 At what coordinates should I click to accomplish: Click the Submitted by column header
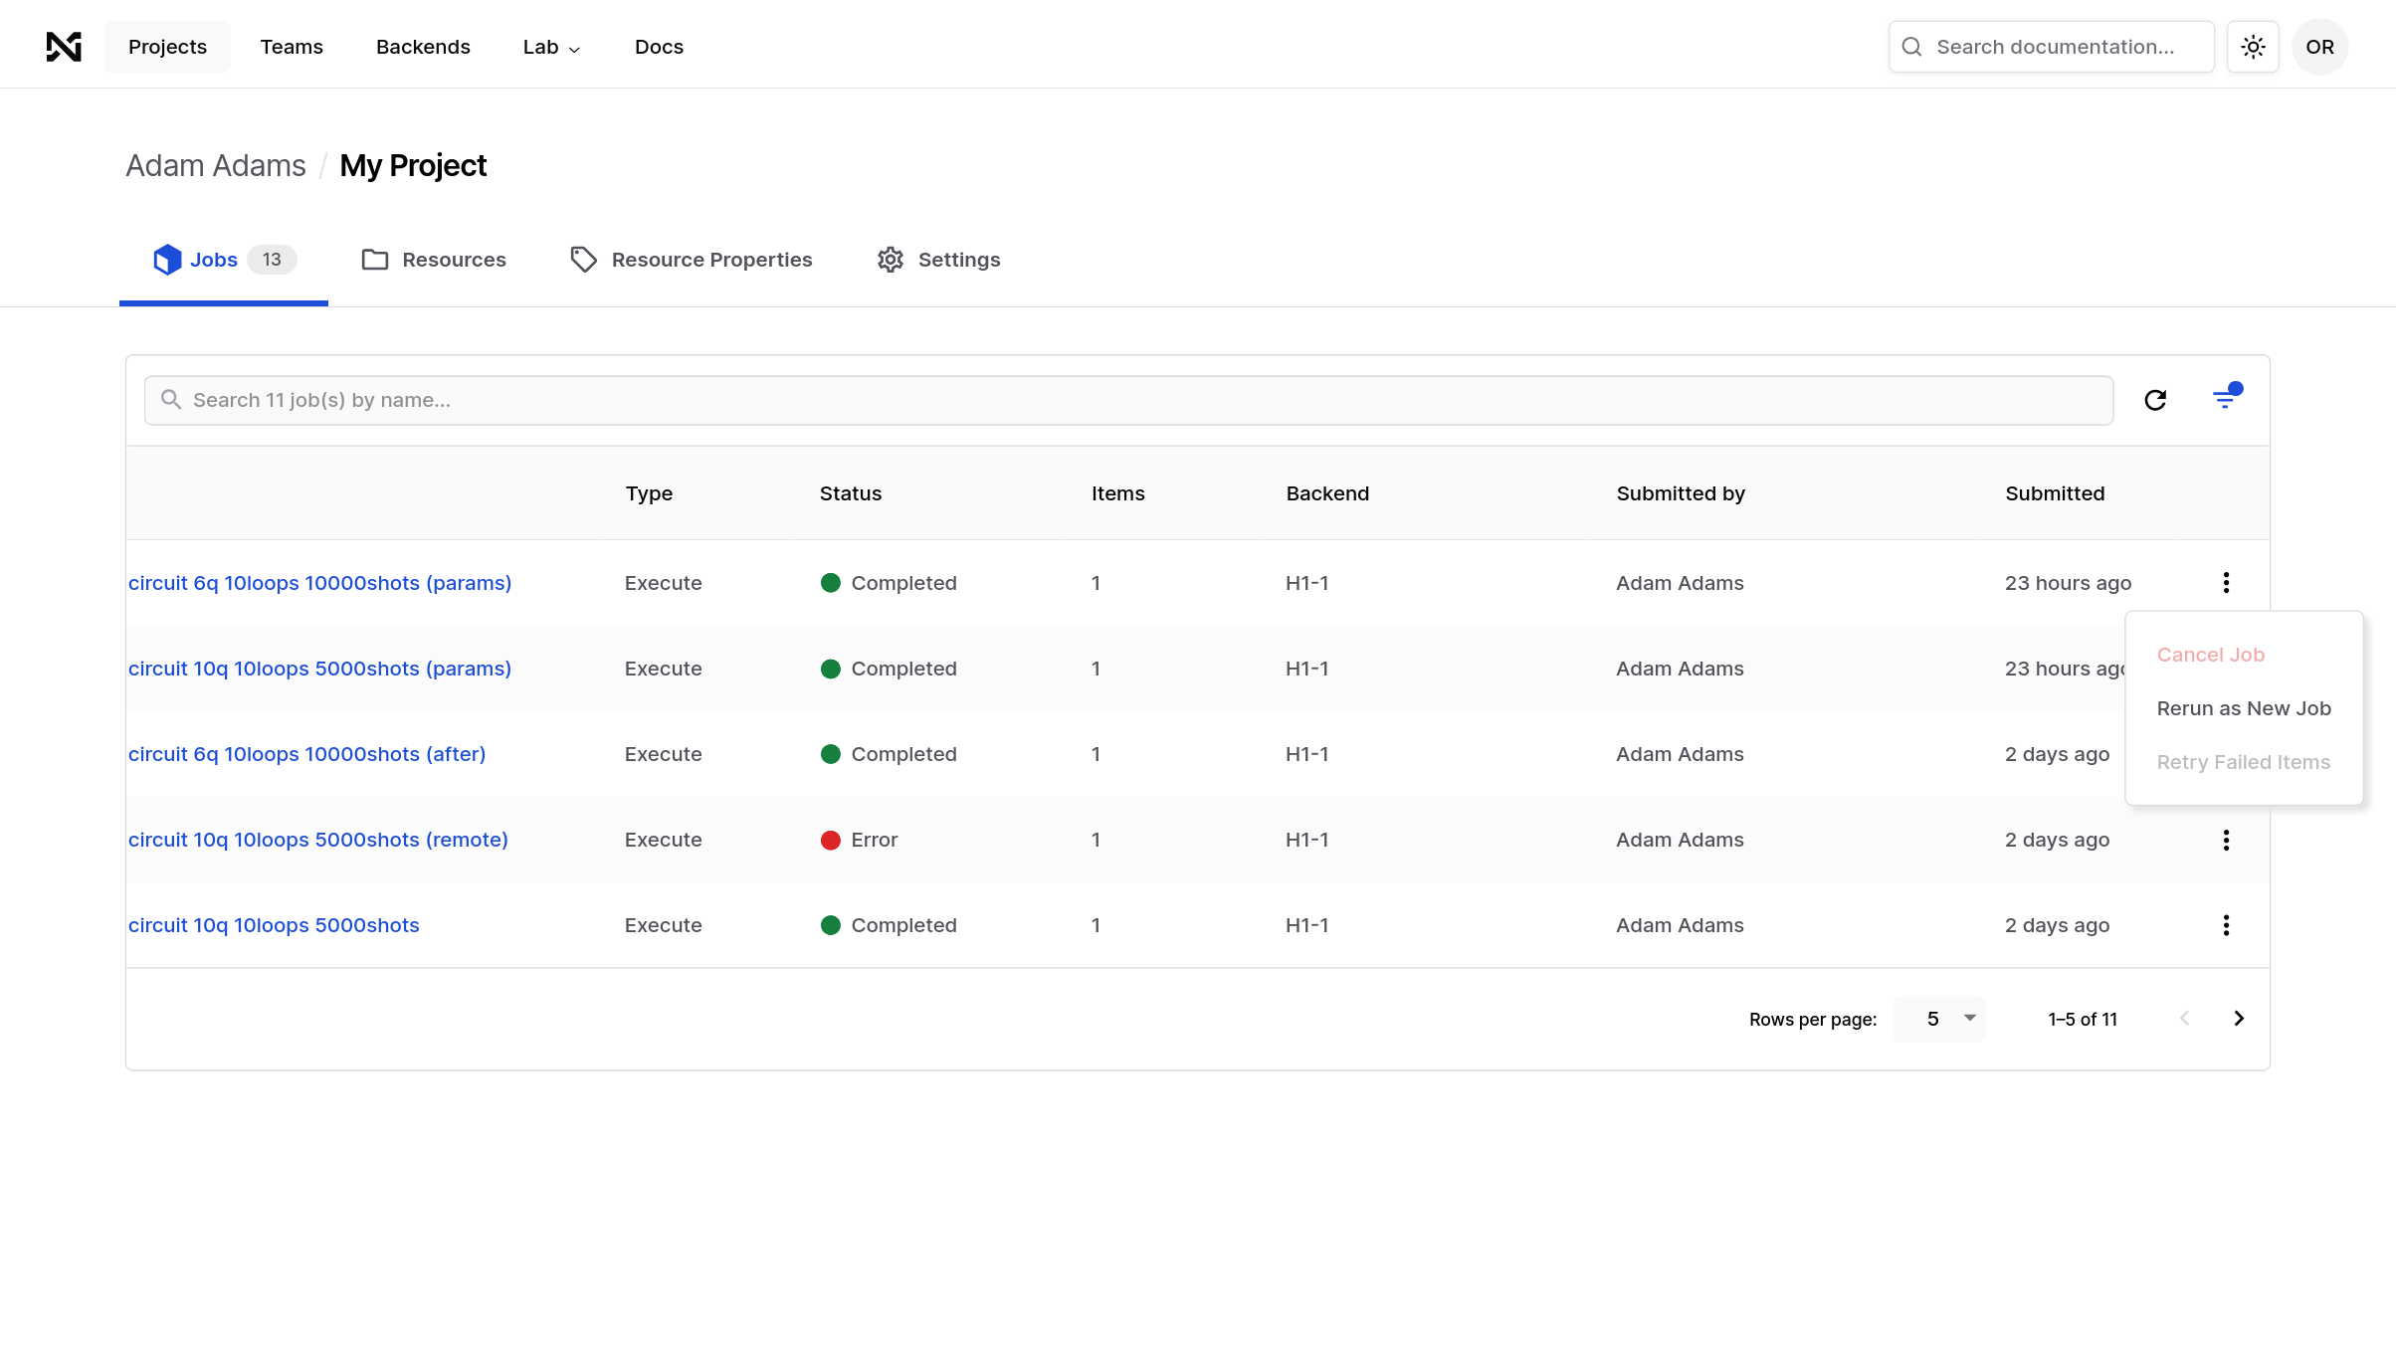[x=1681, y=493]
